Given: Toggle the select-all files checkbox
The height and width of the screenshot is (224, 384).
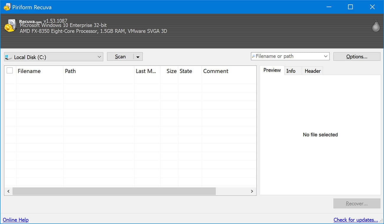Looking at the screenshot, I should (10, 71).
